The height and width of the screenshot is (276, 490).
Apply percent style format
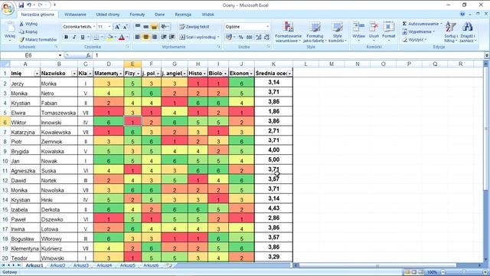(x=240, y=38)
